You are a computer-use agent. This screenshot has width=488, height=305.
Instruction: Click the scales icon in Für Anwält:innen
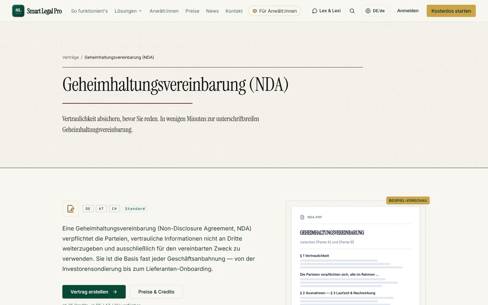click(255, 11)
